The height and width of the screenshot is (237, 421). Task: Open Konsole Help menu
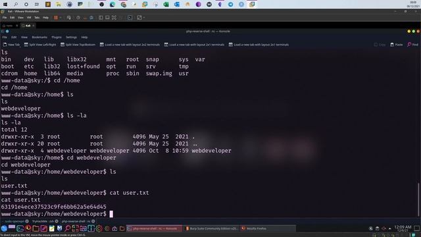(x=84, y=37)
